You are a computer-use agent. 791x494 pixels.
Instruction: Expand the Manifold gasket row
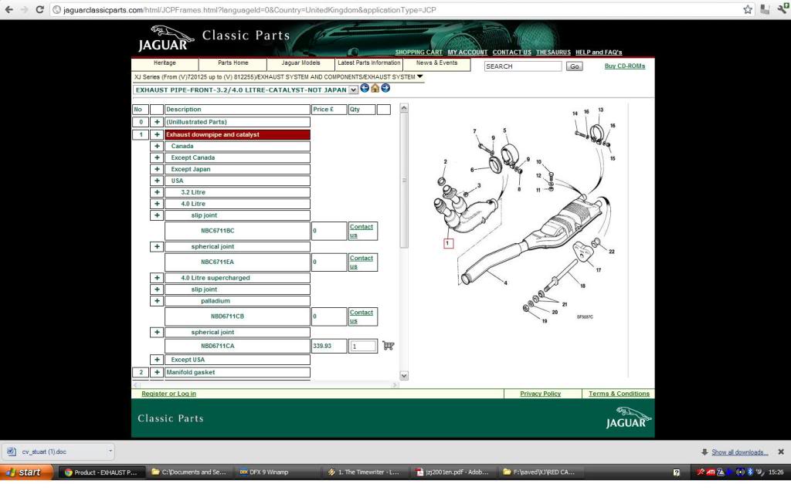click(x=157, y=373)
